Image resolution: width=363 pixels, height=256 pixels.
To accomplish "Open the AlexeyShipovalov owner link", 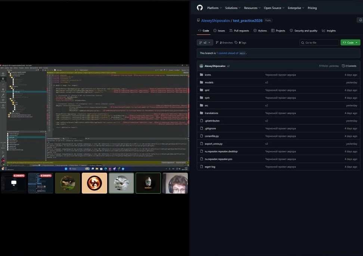I will coord(215,21).
